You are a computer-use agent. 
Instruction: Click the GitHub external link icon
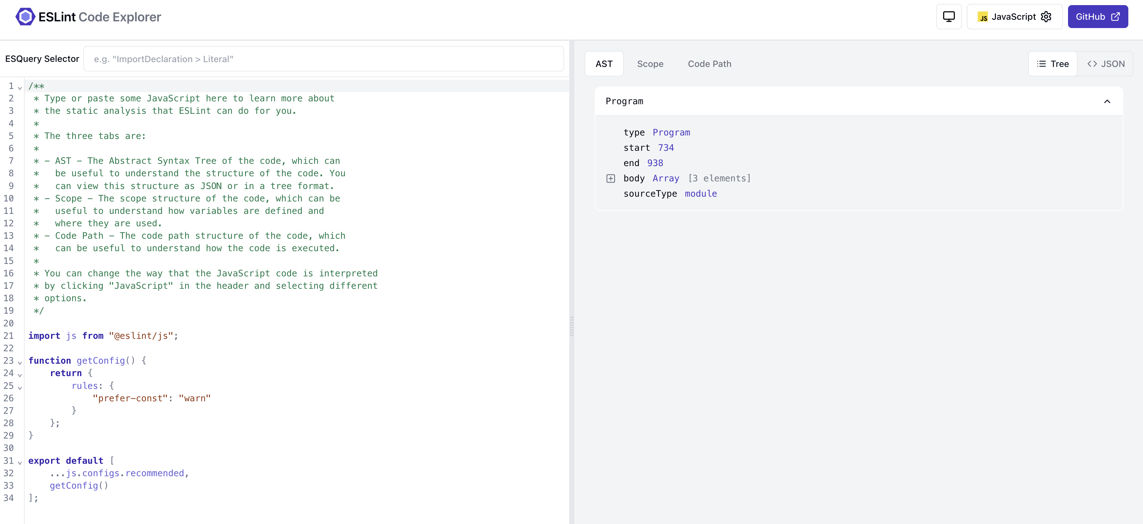[1115, 17]
